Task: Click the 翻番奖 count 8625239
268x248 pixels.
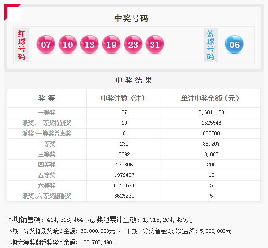Action: tap(124, 196)
